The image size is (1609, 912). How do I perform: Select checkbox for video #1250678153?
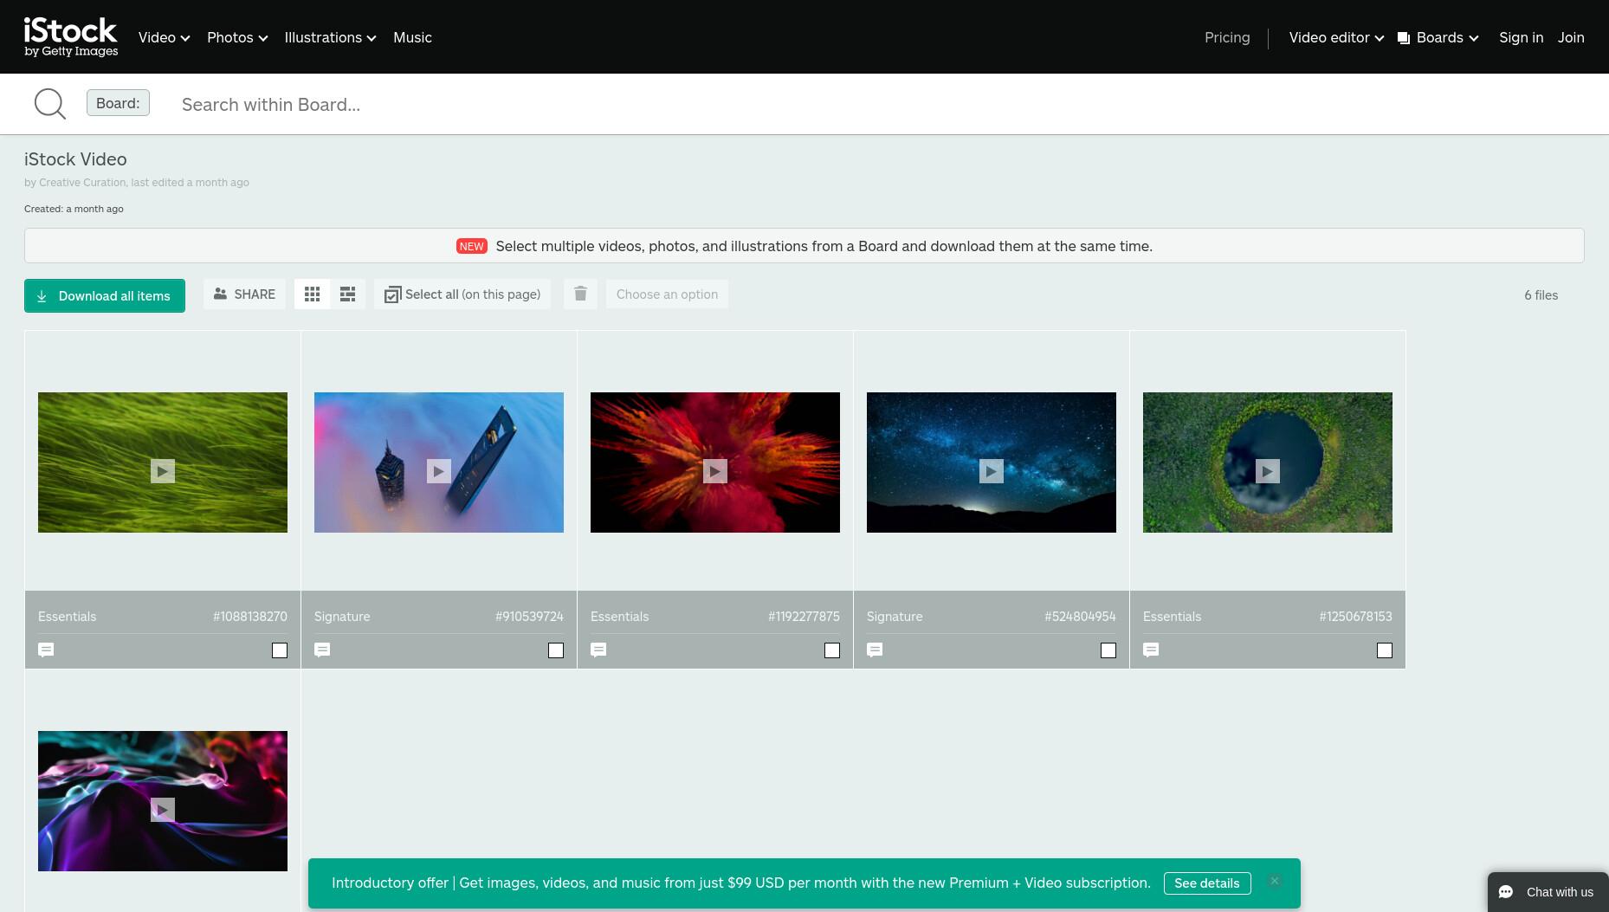[1385, 650]
